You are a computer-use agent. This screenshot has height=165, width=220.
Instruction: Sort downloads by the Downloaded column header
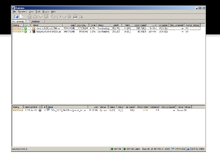82,25
